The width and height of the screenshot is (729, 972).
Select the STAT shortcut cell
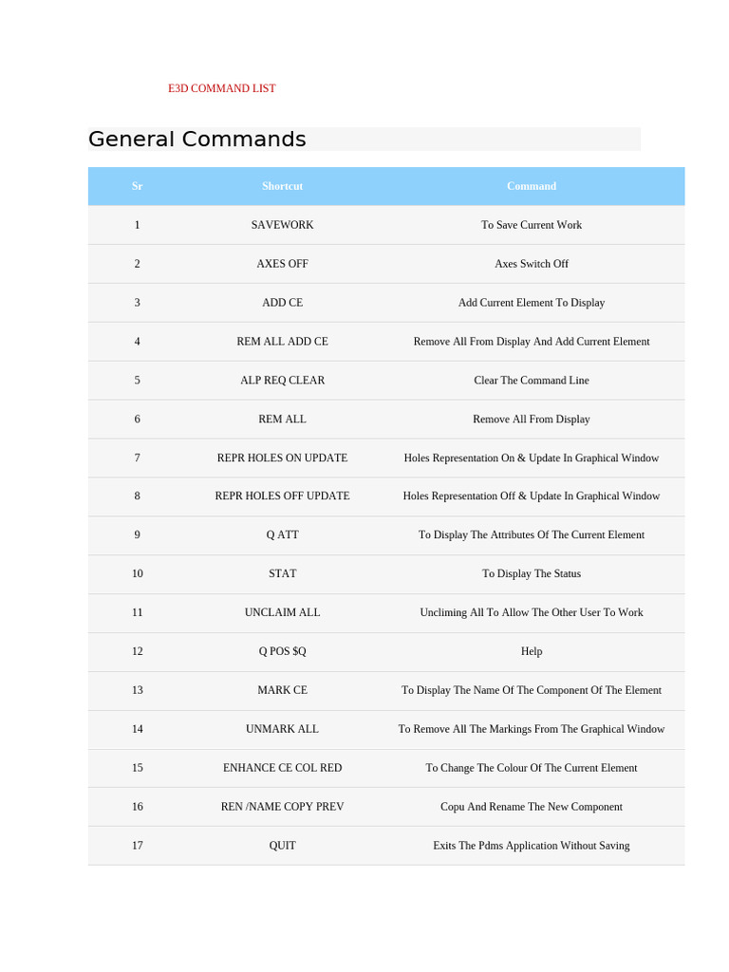coord(282,573)
